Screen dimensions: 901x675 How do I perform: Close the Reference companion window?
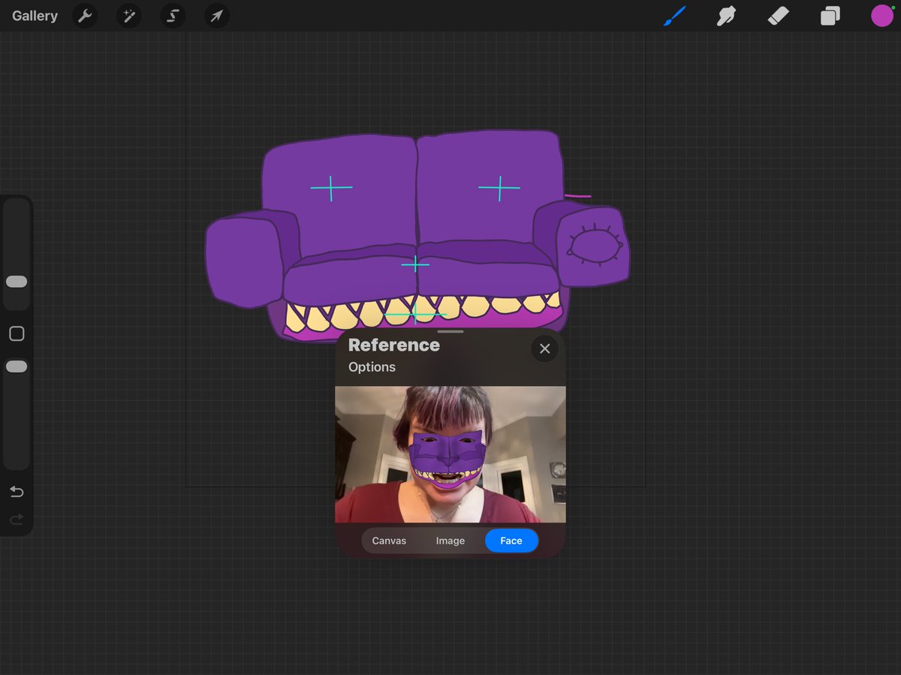point(544,348)
